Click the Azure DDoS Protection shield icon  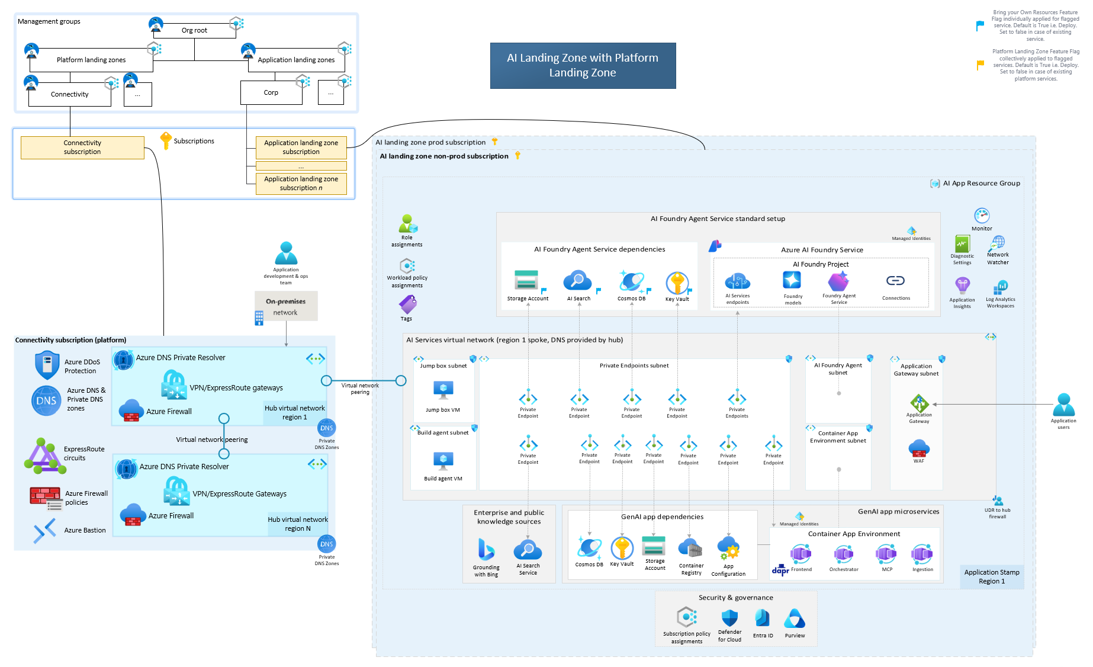[x=47, y=365]
